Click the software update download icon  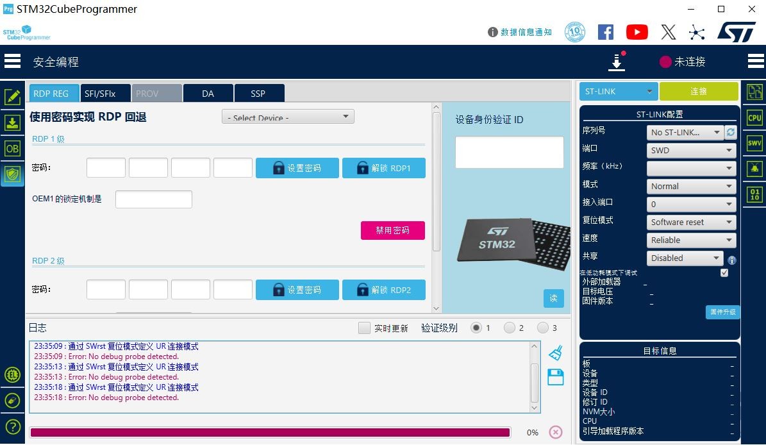click(617, 62)
